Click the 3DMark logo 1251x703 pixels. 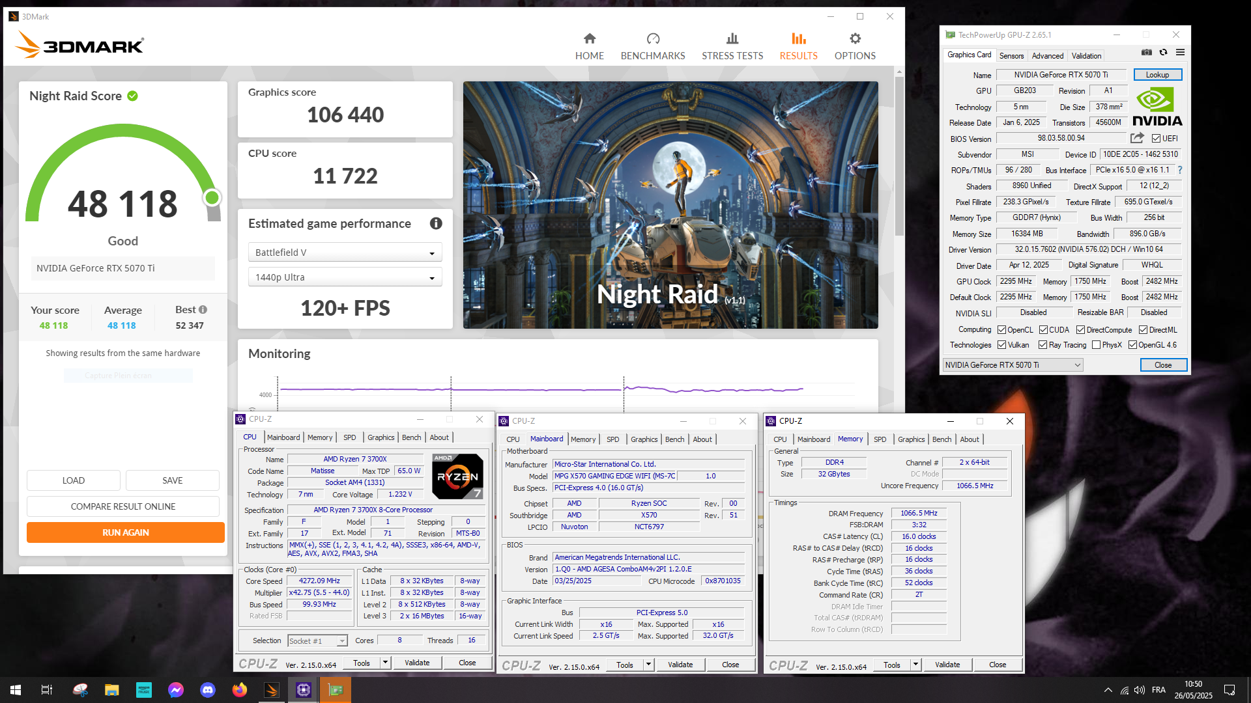click(79, 45)
